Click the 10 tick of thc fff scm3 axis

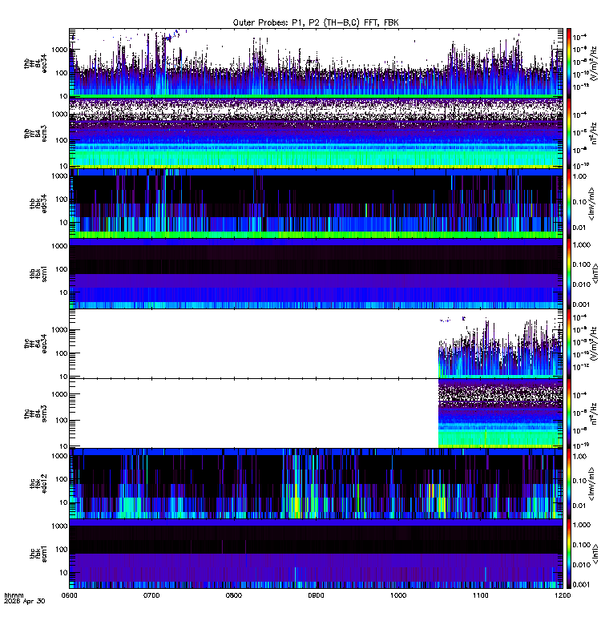(x=63, y=446)
